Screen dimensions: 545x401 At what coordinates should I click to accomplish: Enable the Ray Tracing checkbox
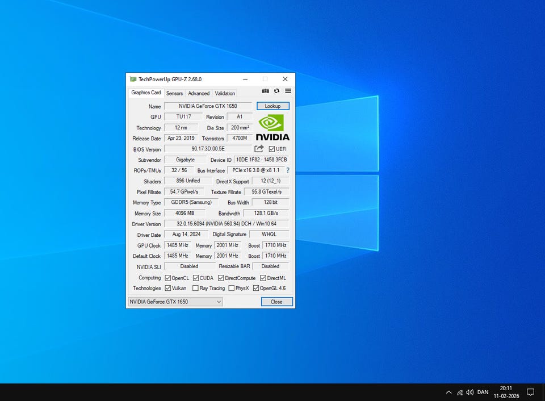tap(196, 288)
